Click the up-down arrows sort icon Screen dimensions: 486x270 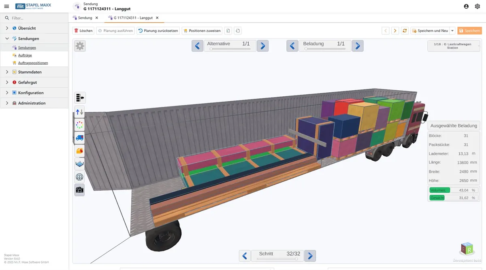point(80,111)
